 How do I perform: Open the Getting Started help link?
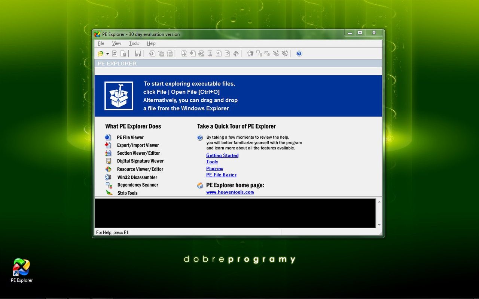point(222,155)
